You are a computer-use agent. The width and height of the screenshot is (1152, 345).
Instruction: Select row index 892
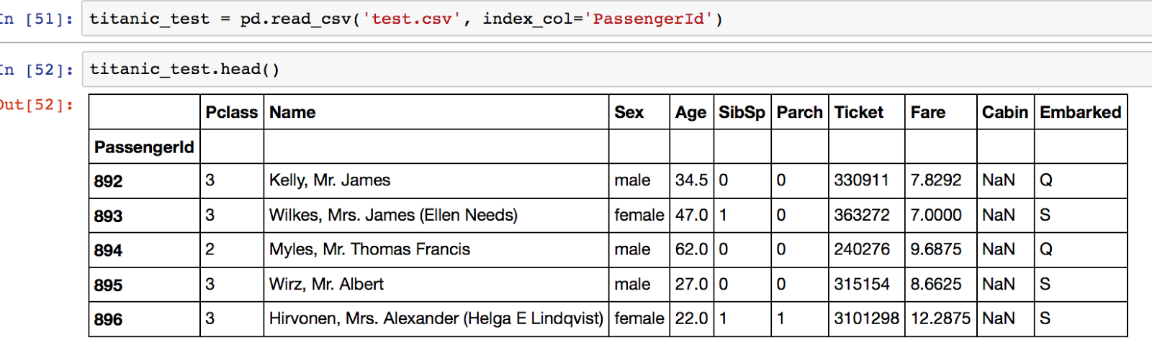(109, 181)
